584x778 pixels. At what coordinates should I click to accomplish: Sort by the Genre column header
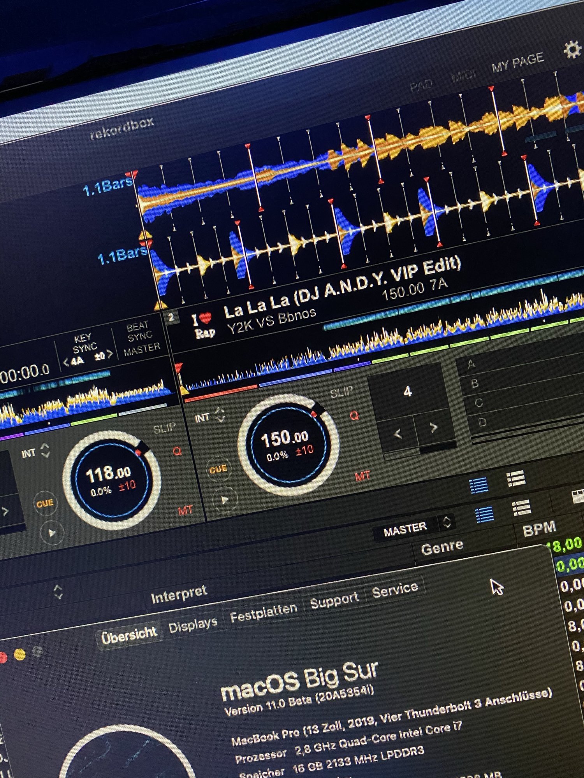pyautogui.click(x=442, y=547)
